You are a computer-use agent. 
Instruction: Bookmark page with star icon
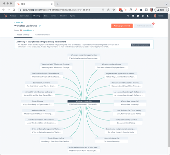pos(114,10)
